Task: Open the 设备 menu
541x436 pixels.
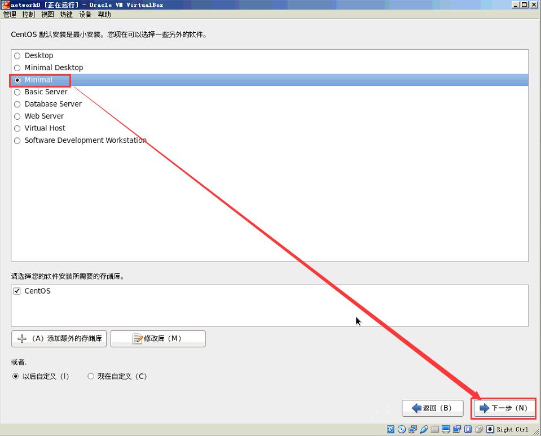Action: pyautogui.click(x=85, y=15)
